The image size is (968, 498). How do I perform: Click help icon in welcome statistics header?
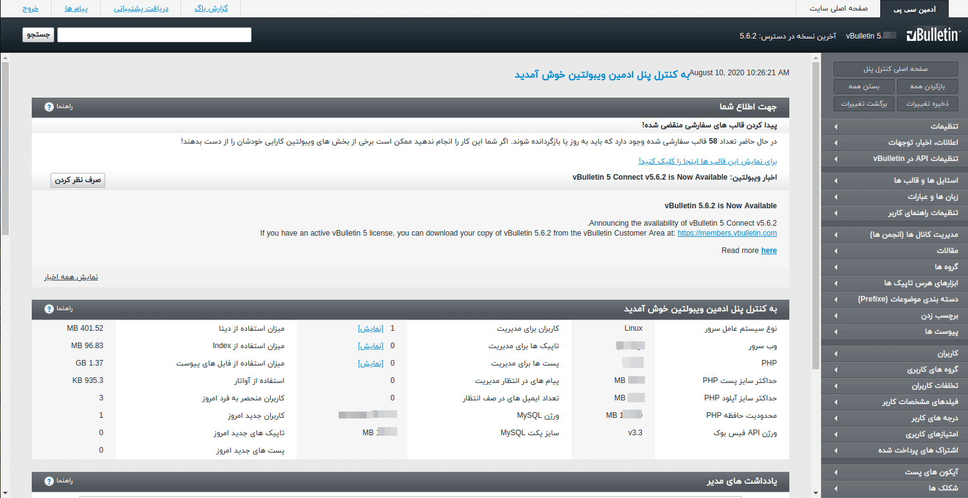[50, 309]
